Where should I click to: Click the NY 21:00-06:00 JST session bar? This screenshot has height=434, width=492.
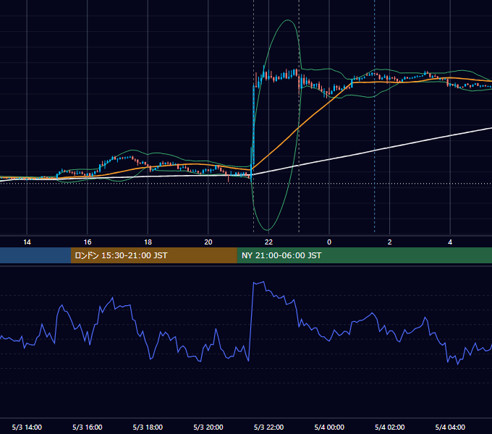click(x=364, y=255)
